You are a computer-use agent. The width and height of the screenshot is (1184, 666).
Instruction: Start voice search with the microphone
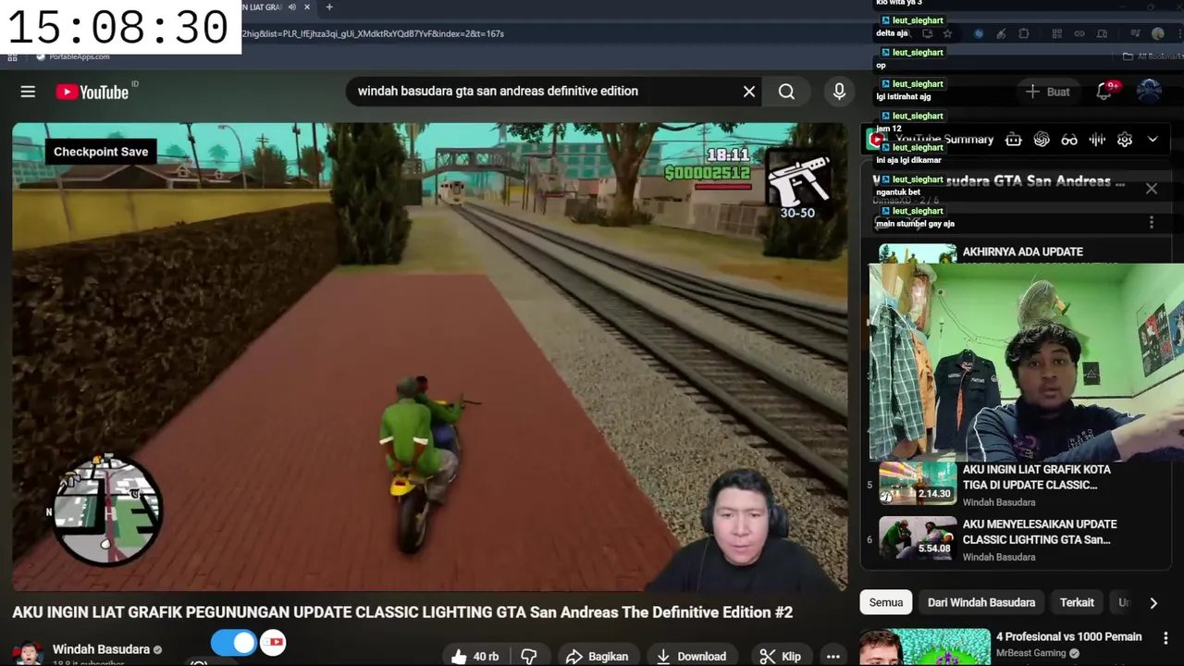coord(839,92)
